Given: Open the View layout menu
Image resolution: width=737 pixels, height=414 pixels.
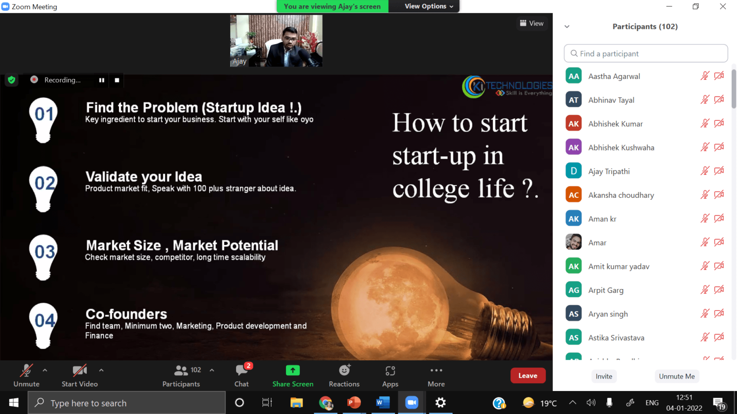Looking at the screenshot, I should click(x=532, y=23).
